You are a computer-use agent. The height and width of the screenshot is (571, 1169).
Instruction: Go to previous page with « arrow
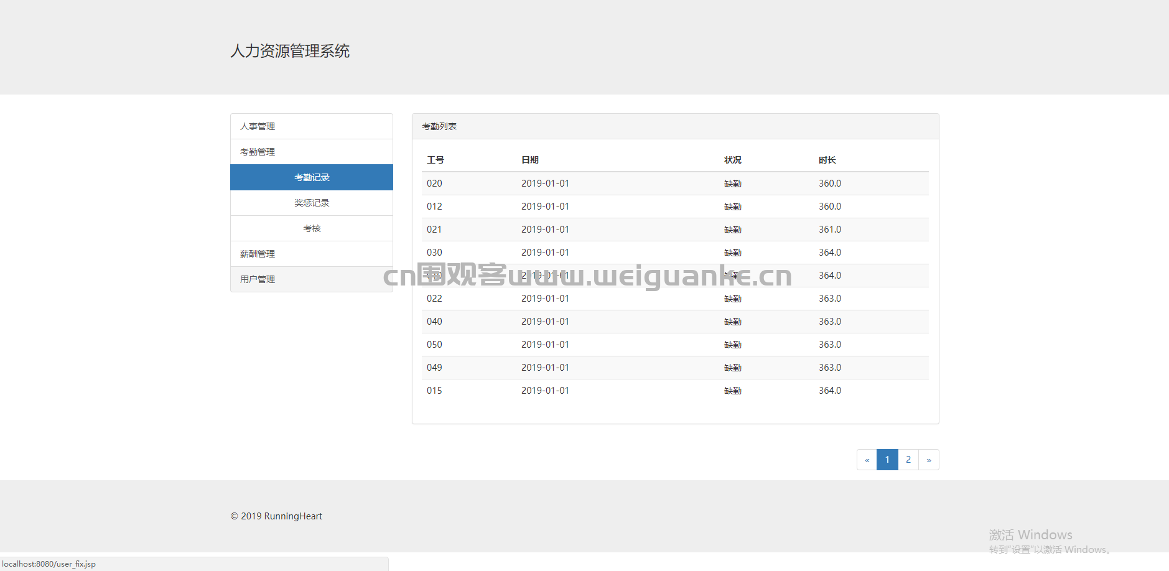click(x=867, y=460)
